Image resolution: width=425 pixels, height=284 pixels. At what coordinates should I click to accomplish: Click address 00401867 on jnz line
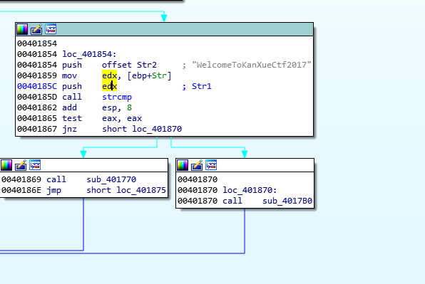(x=37, y=129)
